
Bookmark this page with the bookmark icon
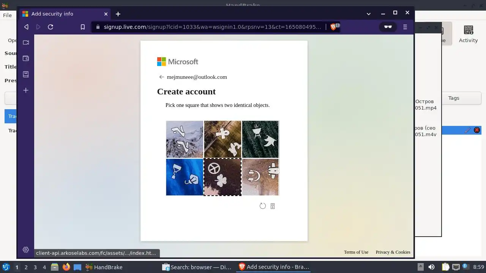(83, 27)
